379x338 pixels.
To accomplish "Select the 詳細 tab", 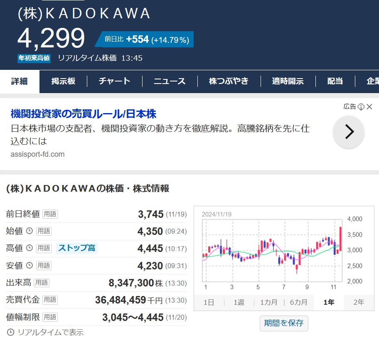I will (x=20, y=81).
